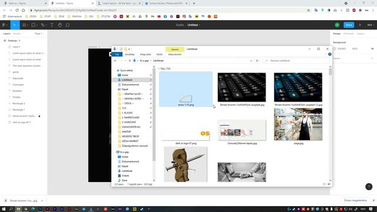Image resolution: width=377 pixels, height=212 pixels.
Task: Reload the browser page
Action: 17,11
